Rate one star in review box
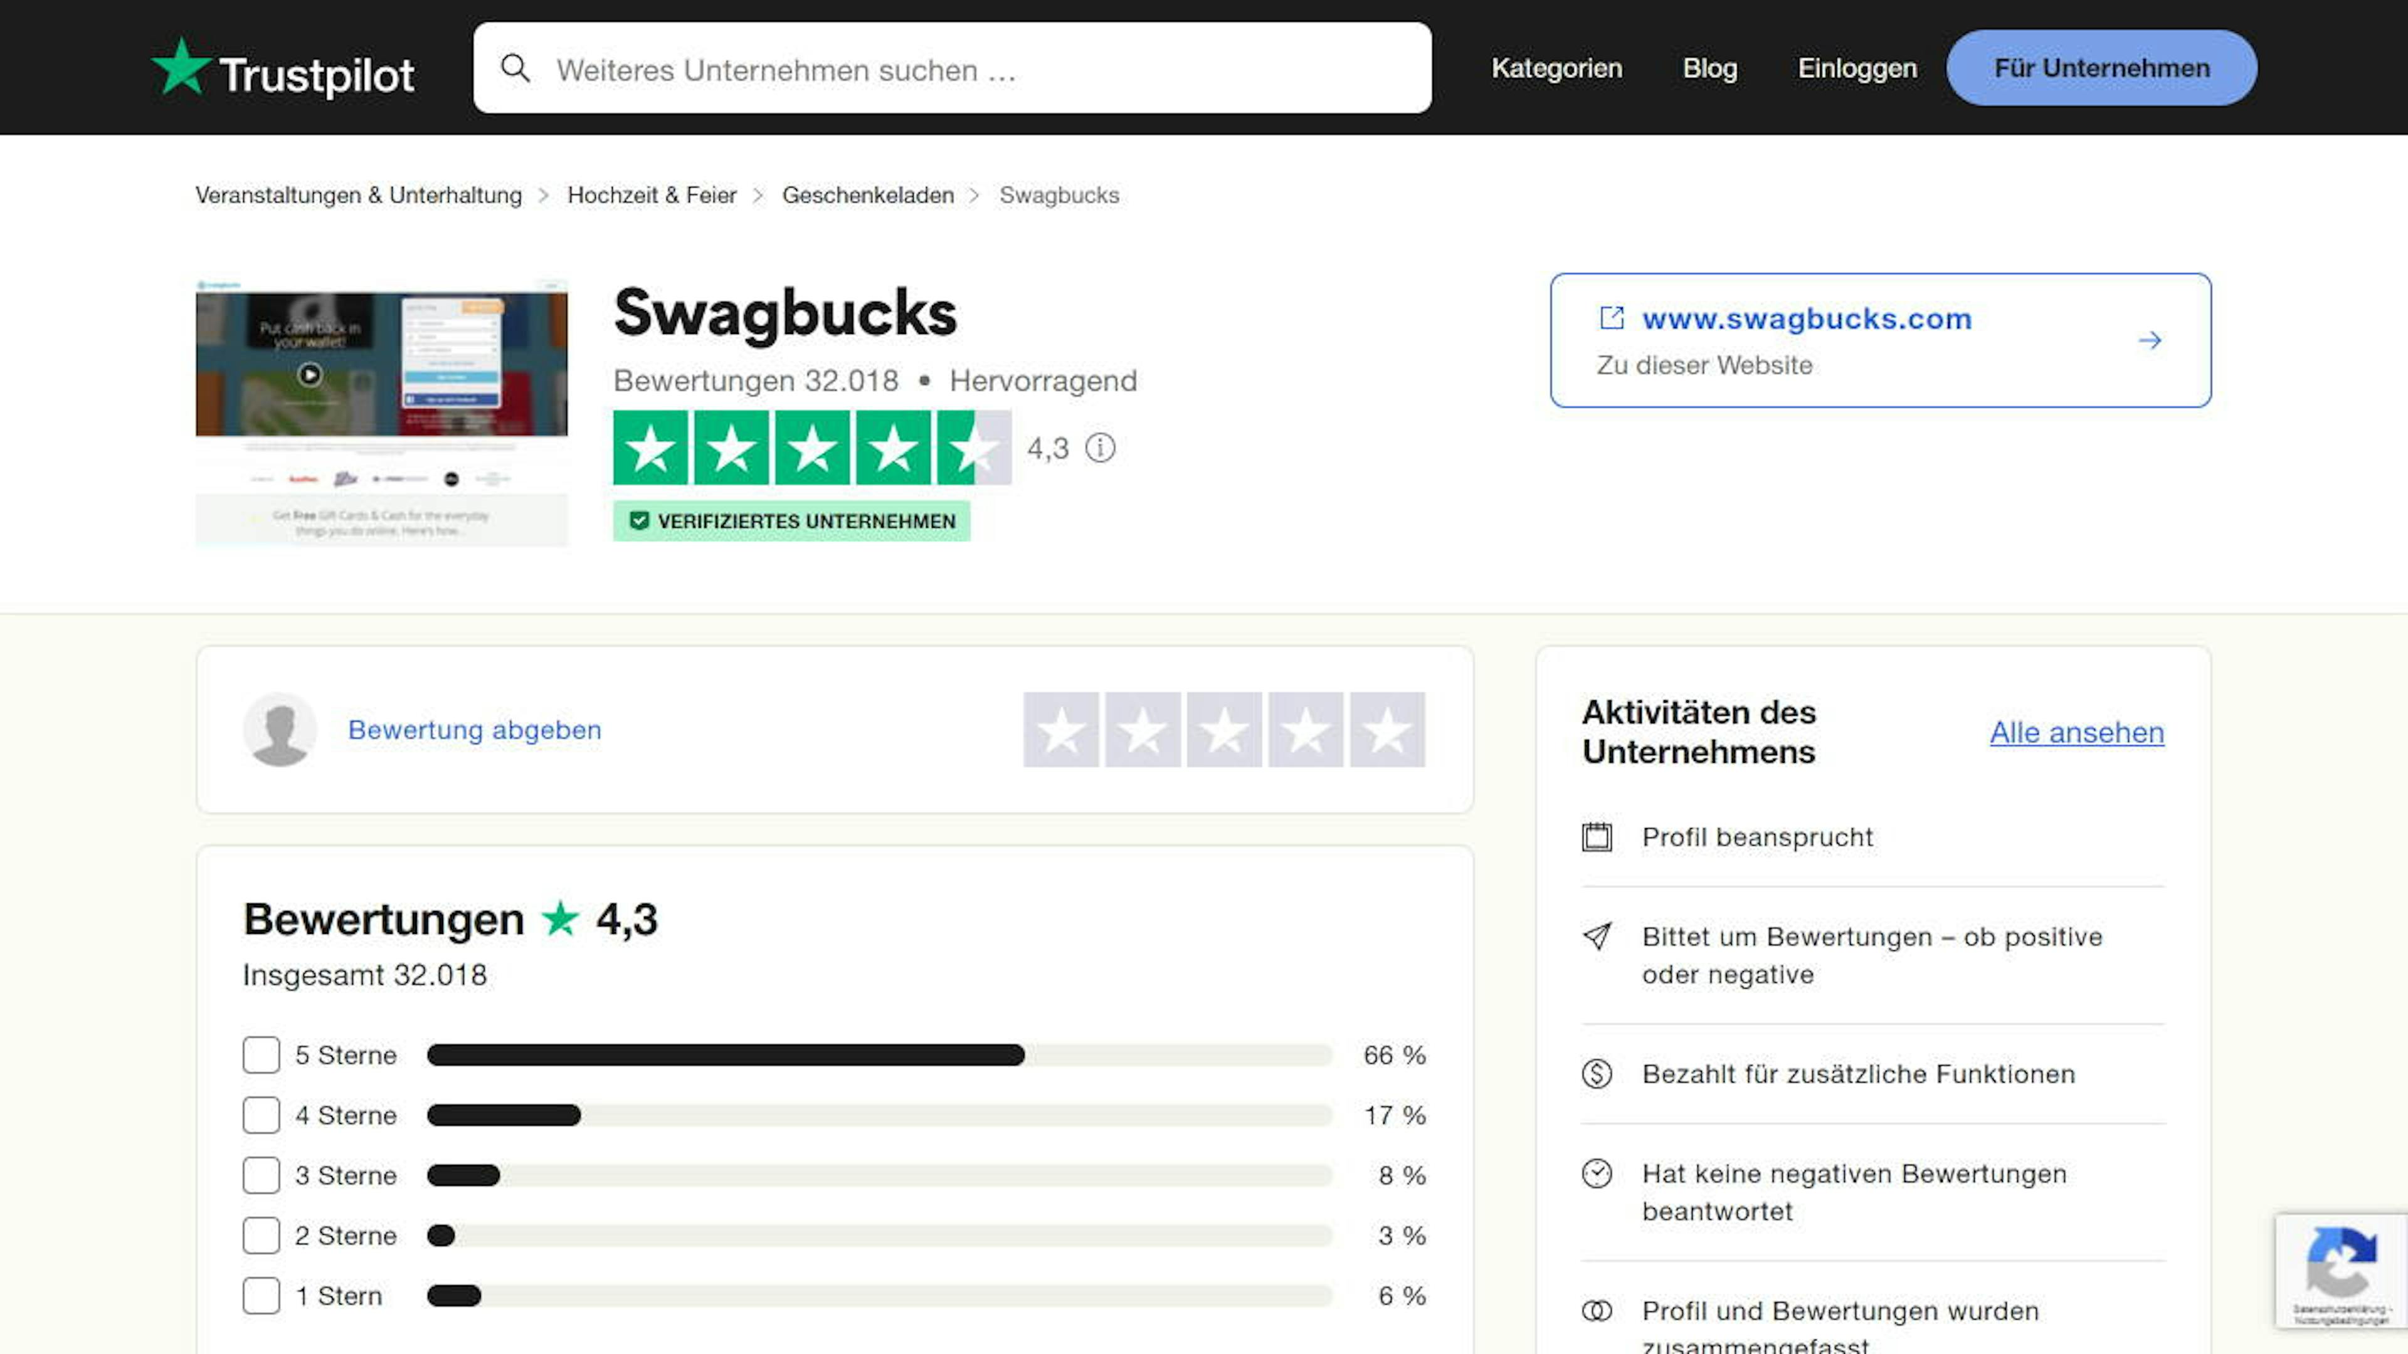2408x1354 pixels. pyautogui.click(x=1061, y=730)
